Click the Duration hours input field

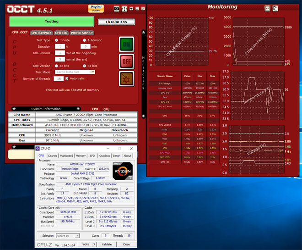click(x=60, y=46)
